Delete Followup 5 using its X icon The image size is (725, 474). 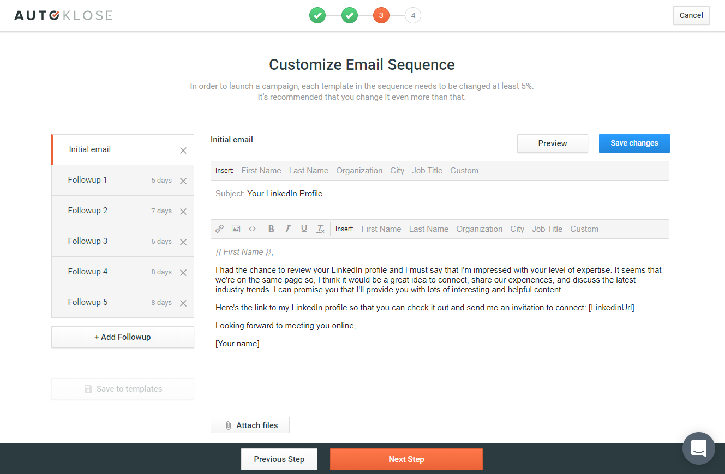point(183,303)
